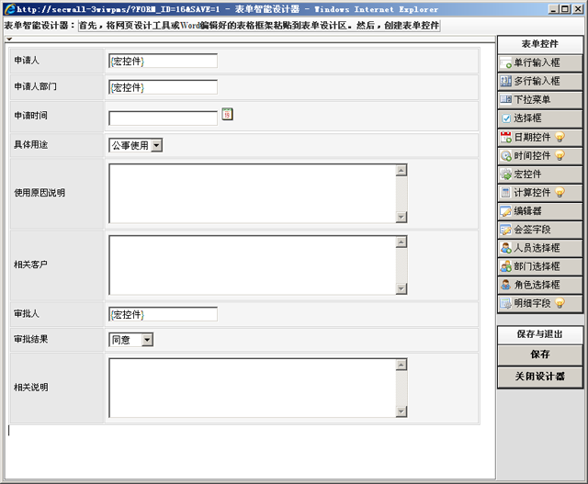Insert a 会签字段 countersign field

click(539, 230)
